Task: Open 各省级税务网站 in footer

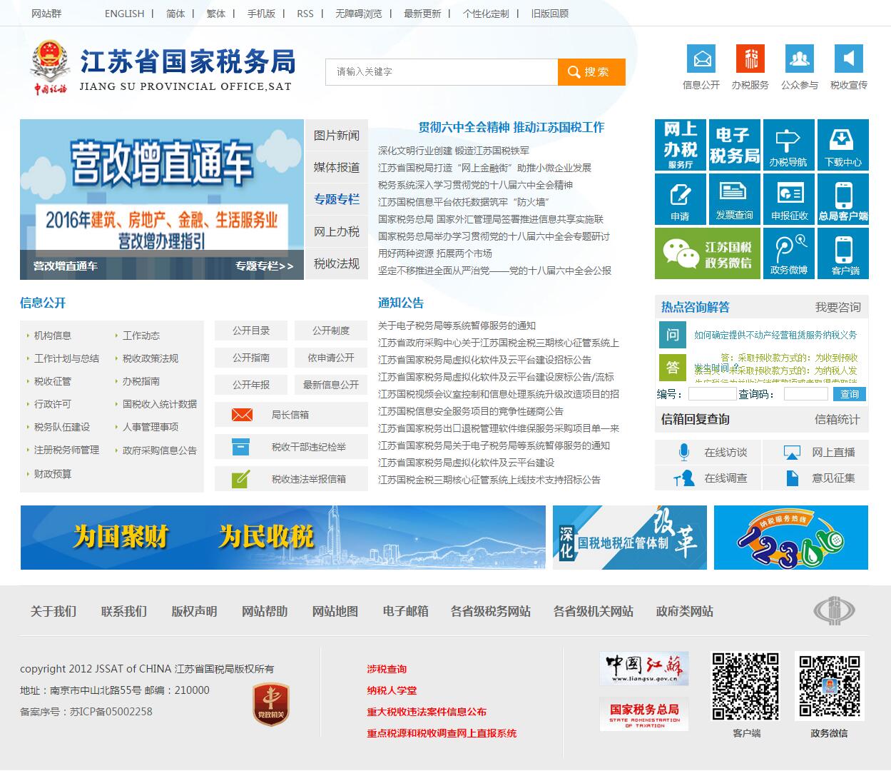Action: pyautogui.click(x=491, y=611)
